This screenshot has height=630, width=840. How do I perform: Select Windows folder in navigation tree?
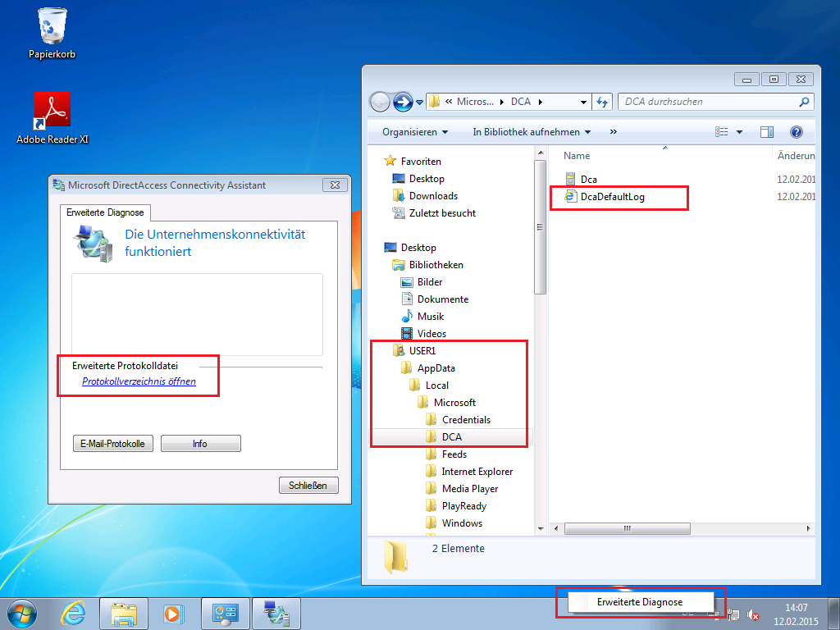point(454,523)
